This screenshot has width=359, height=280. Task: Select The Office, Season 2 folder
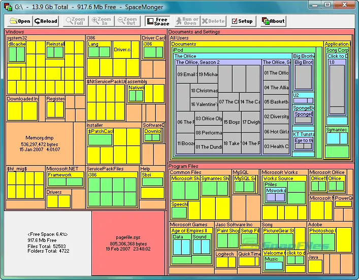point(198,62)
